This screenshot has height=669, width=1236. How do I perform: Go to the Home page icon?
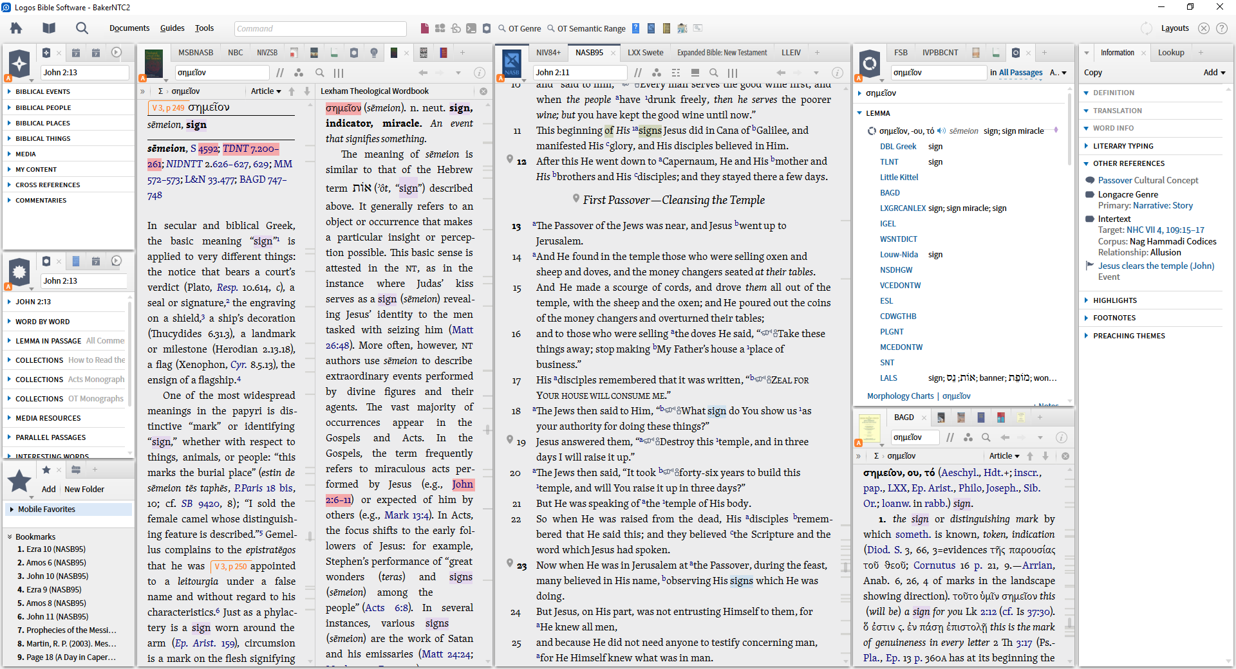[16, 28]
